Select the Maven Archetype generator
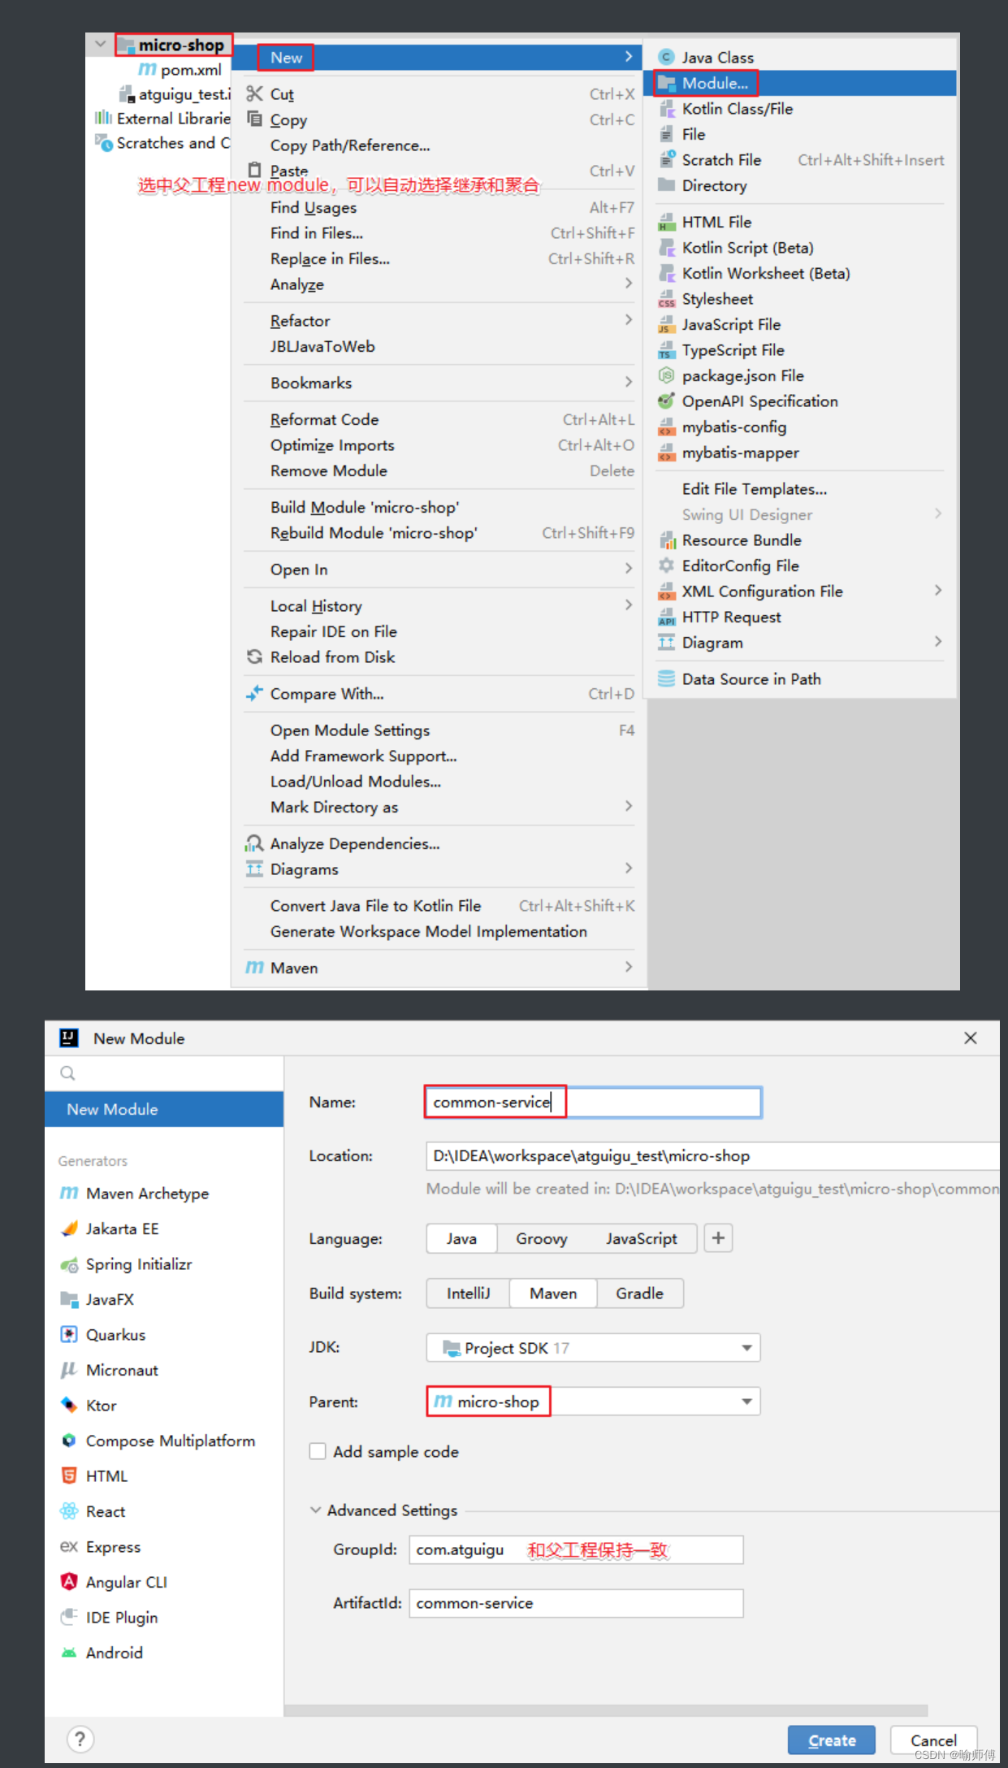This screenshot has height=1768, width=1008. pyautogui.click(x=164, y=1194)
